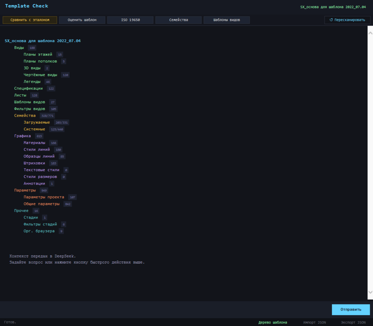Click the Спецификации tree item

(28, 89)
